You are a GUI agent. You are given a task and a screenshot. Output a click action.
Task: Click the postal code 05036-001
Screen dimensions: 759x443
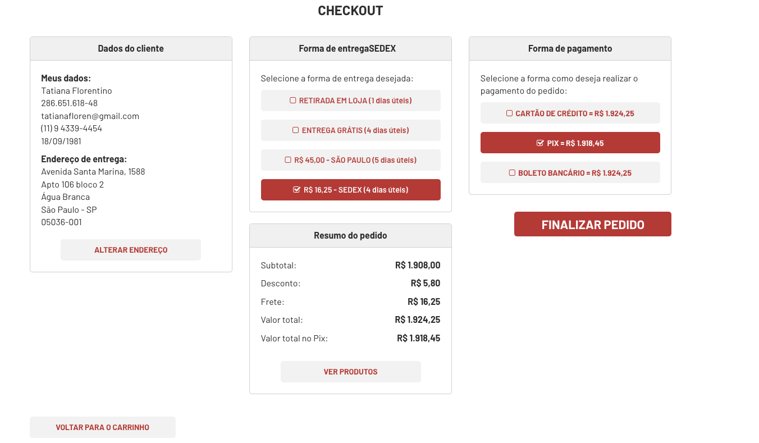coord(61,222)
